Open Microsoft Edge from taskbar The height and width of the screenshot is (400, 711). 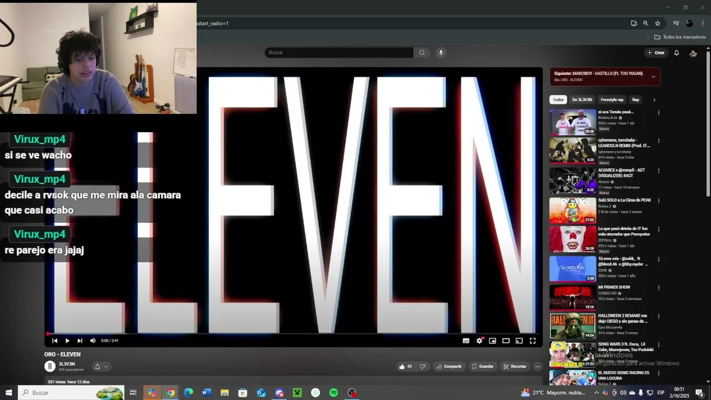[188, 393]
